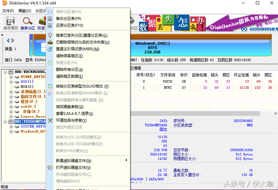
Task: Select the SYSTEM_DRV partition in tree
Action: [33, 126]
